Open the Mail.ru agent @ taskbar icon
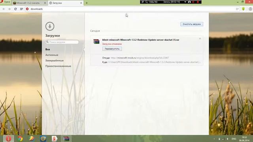 pos(43,138)
